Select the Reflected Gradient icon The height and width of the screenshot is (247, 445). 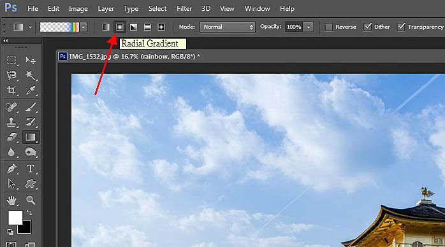tap(147, 27)
